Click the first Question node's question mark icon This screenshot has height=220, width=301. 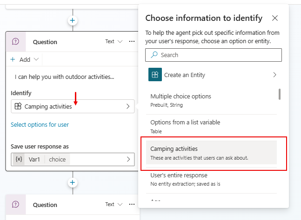[15, 42]
